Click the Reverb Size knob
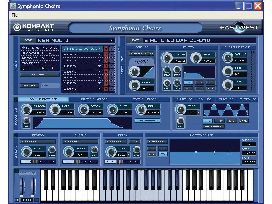Viewport: 272px width, 204px height. tap(26, 152)
